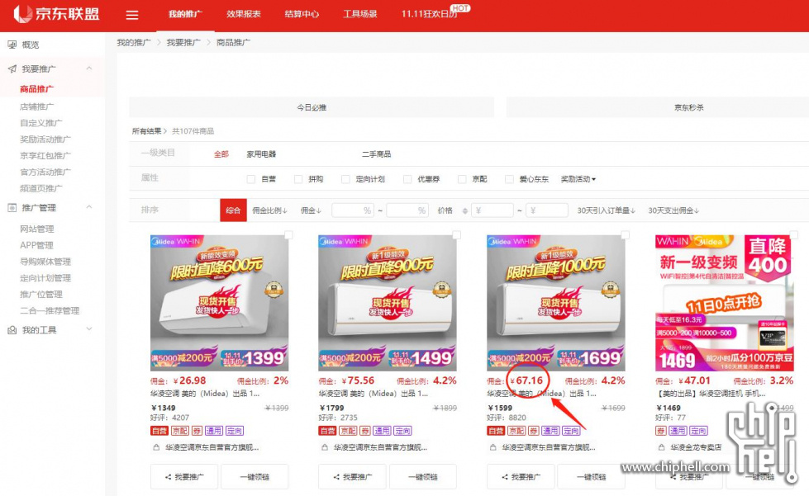Click the shop icon under the ¥1599 product

(x=493, y=447)
